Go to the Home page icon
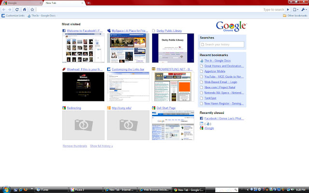The width and height of the screenshot is (309, 193). coord(25,10)
